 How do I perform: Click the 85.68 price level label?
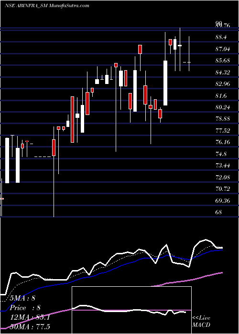pos(223,61)
